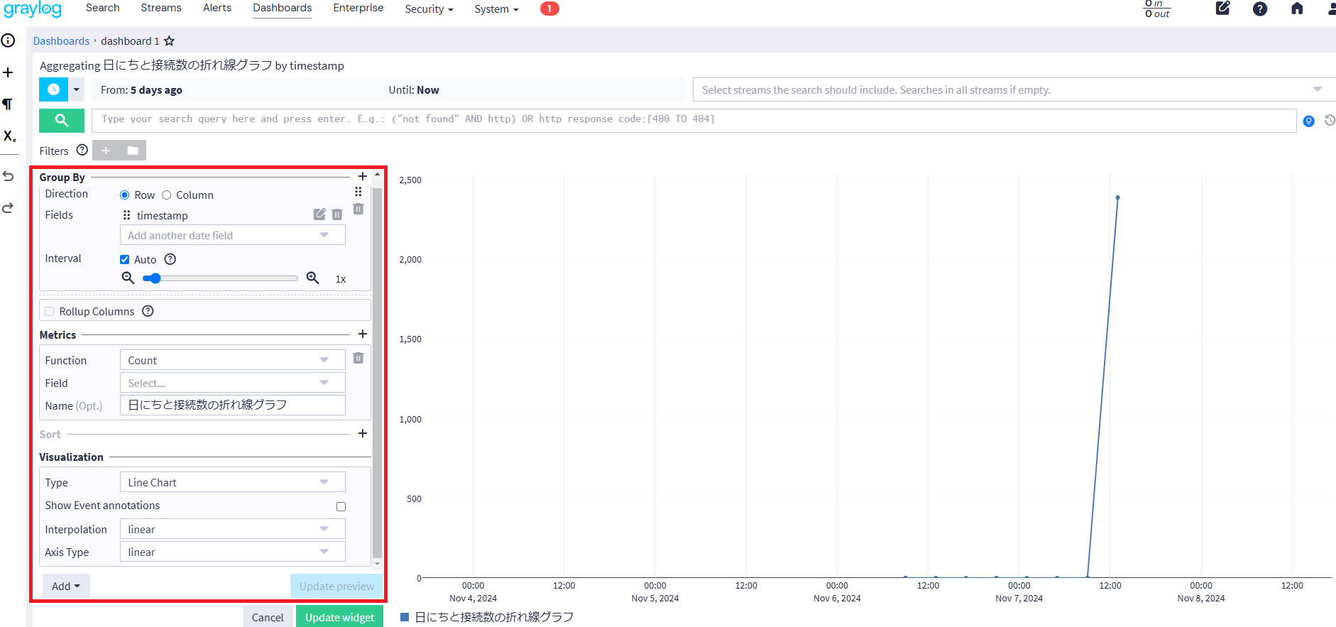1336x627 pixels.
Task: Select the Column direction radio button
Action: point(167,195)
